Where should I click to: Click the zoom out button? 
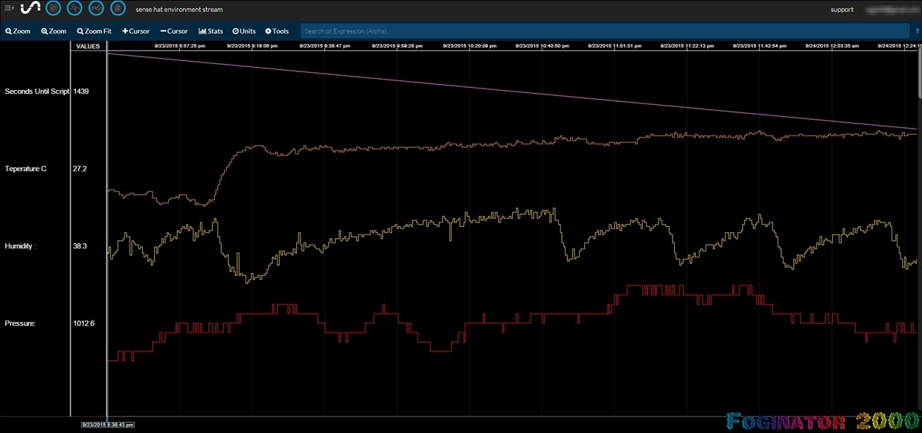pyautogui.click(x=18, y=31)
